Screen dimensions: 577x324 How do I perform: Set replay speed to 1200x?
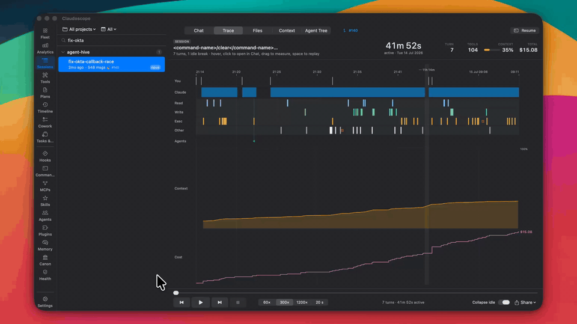coord(302,302)
